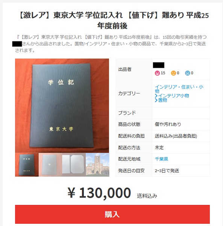Click the listing title heading
This screenshot has width=223, height=226.
coord(113,20)
